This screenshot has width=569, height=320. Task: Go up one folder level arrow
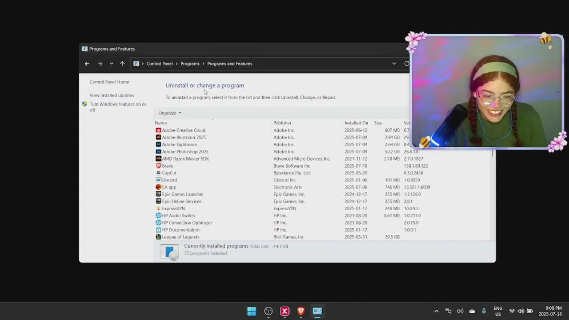point(122,64)
